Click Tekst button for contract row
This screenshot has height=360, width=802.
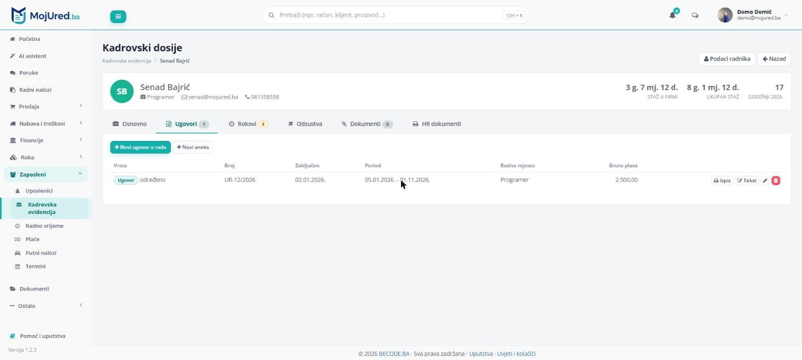(x=747, y=180)
